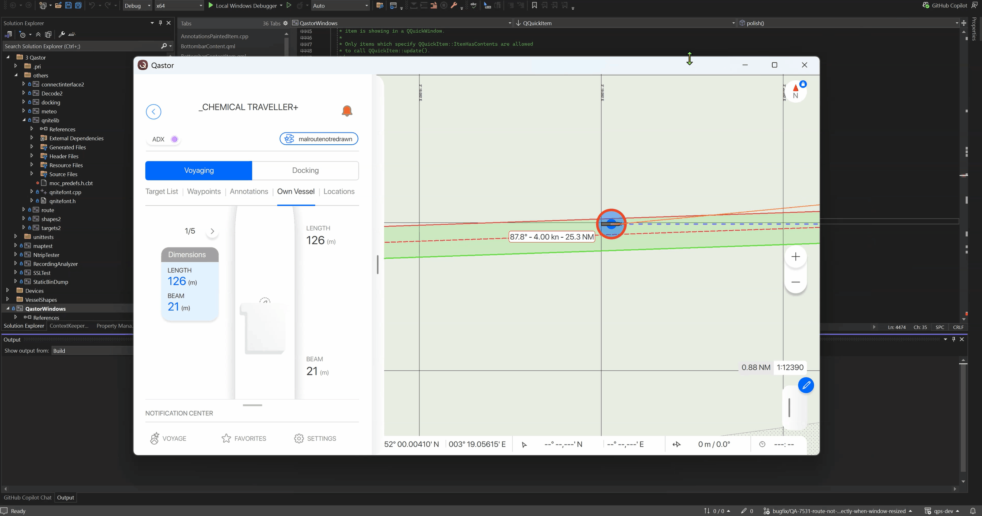Click the blue pencil edit button
982x516 pixels.
click(806, 385)
